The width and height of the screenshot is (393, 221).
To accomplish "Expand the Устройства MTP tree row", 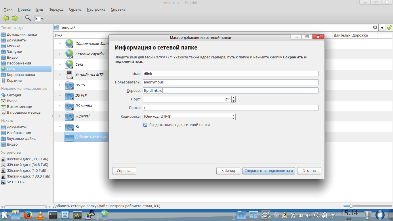I will 60,75.
